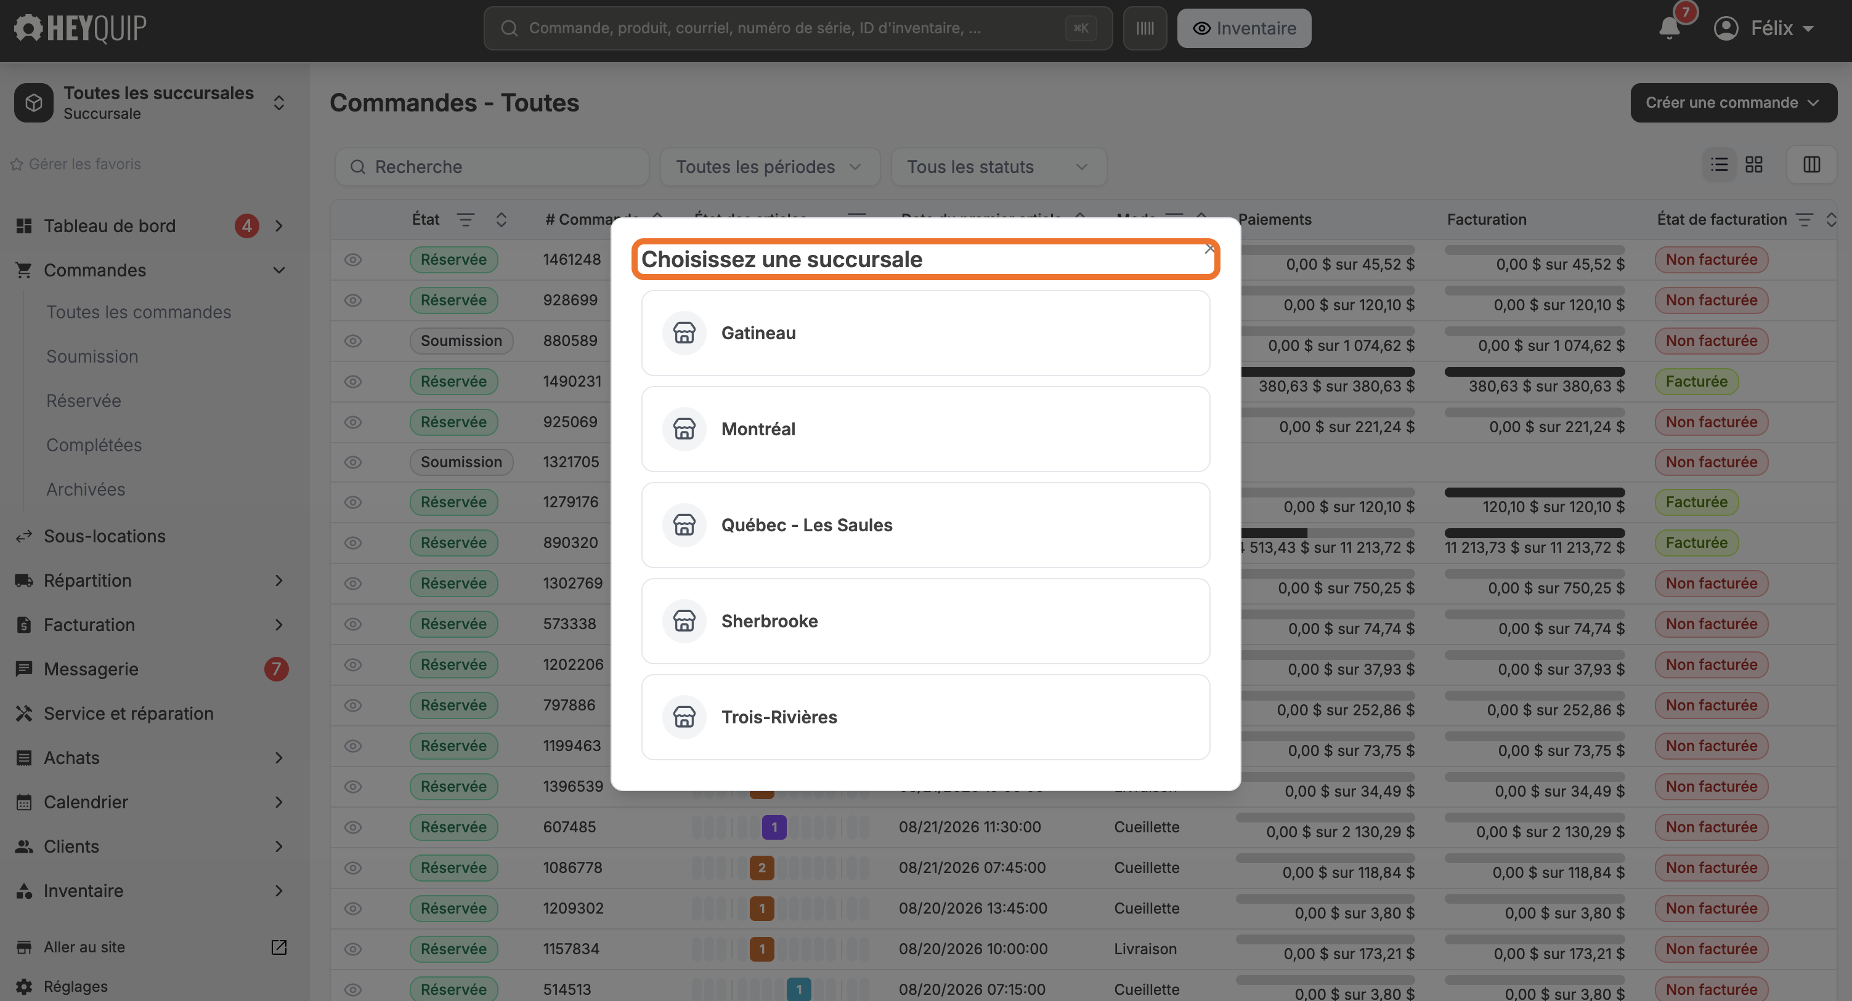Choose the Trois-Rivières branch
This screenshot has height=1001, width=1852.
[925, 717]
